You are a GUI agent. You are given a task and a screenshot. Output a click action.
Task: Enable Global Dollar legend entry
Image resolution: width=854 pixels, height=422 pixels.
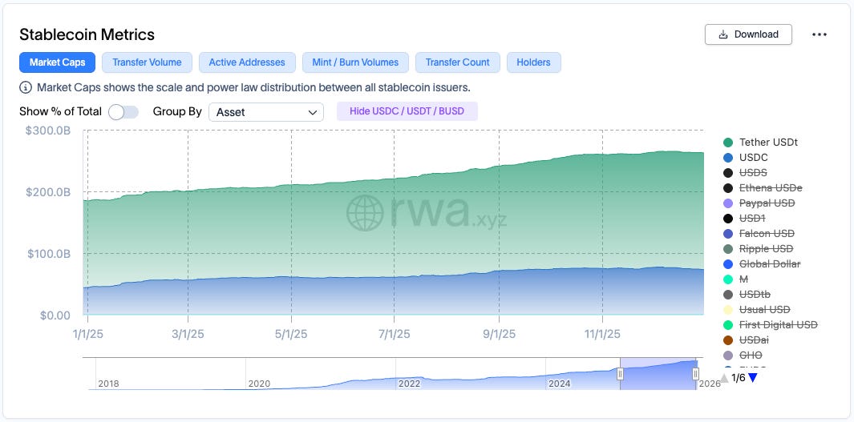pos(762,264)
